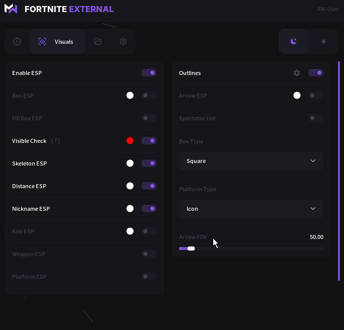This screenshot has height=330, width=344.
Task: Turn off Skeleton ESP
Action: [x=149, y=163]
